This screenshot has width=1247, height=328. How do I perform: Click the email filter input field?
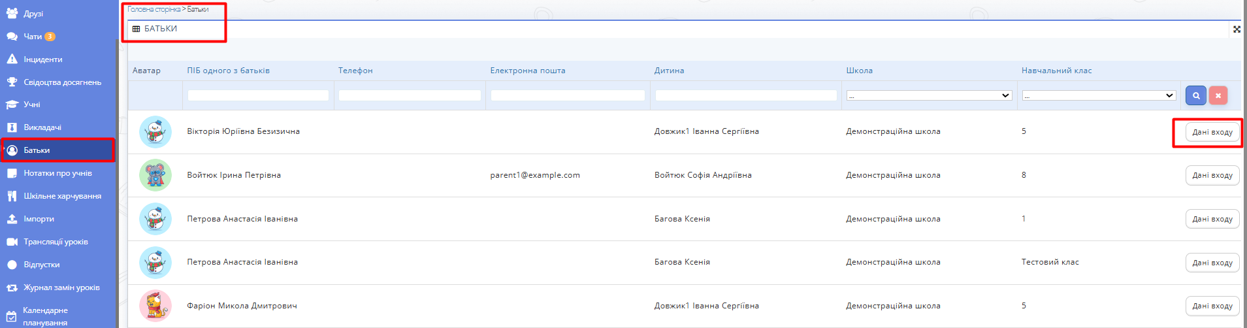point(567,95)
